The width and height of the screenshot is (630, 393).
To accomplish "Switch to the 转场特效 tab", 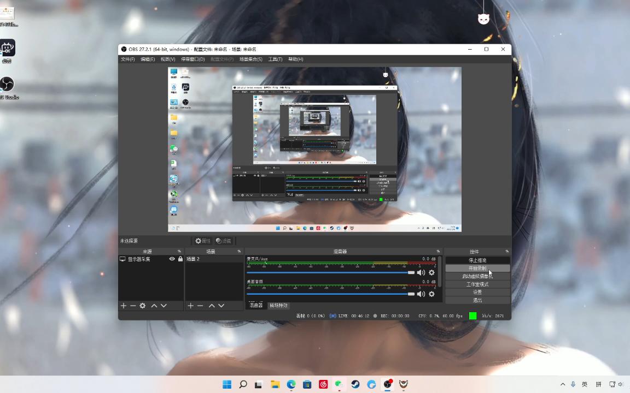I will 278,306.
